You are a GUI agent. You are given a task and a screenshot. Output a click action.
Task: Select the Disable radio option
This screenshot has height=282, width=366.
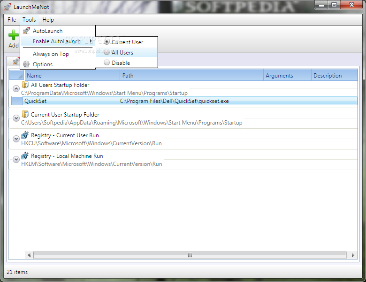[x=107, y=63]
